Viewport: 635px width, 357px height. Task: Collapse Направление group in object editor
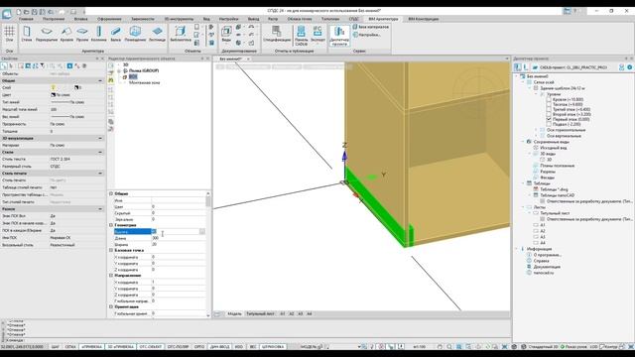coord(111,276)
